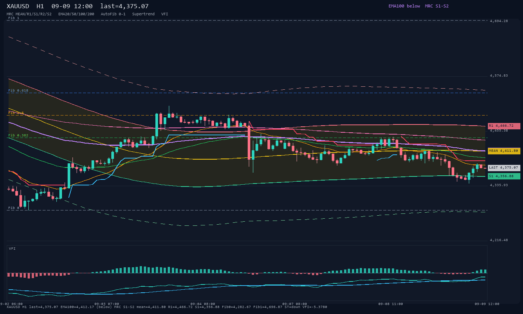The width and height of the screenshot is (523, 314).
Task: Select the 4,216.48 price axis label
Action: [x=499, y=240]
